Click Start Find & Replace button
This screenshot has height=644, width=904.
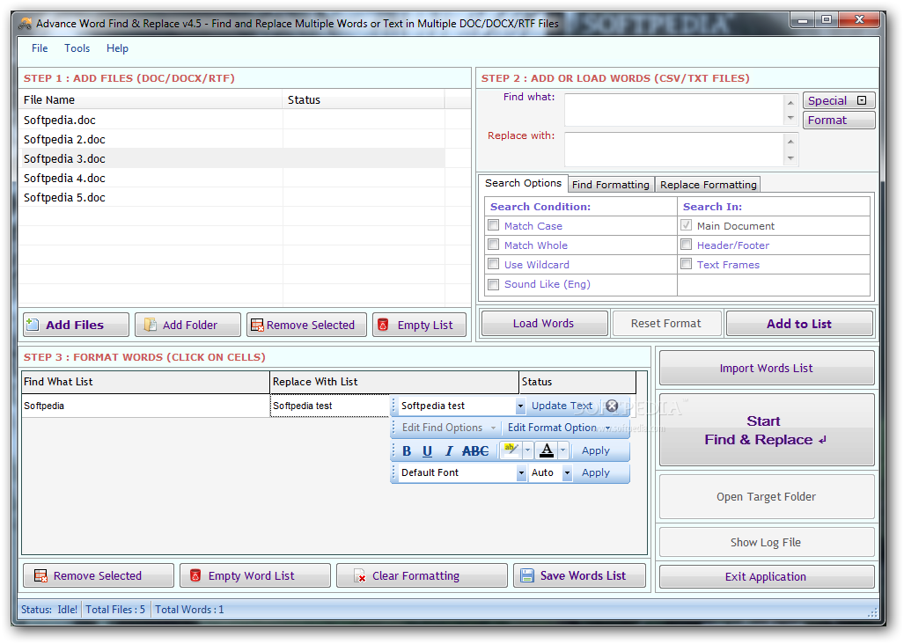766,430
